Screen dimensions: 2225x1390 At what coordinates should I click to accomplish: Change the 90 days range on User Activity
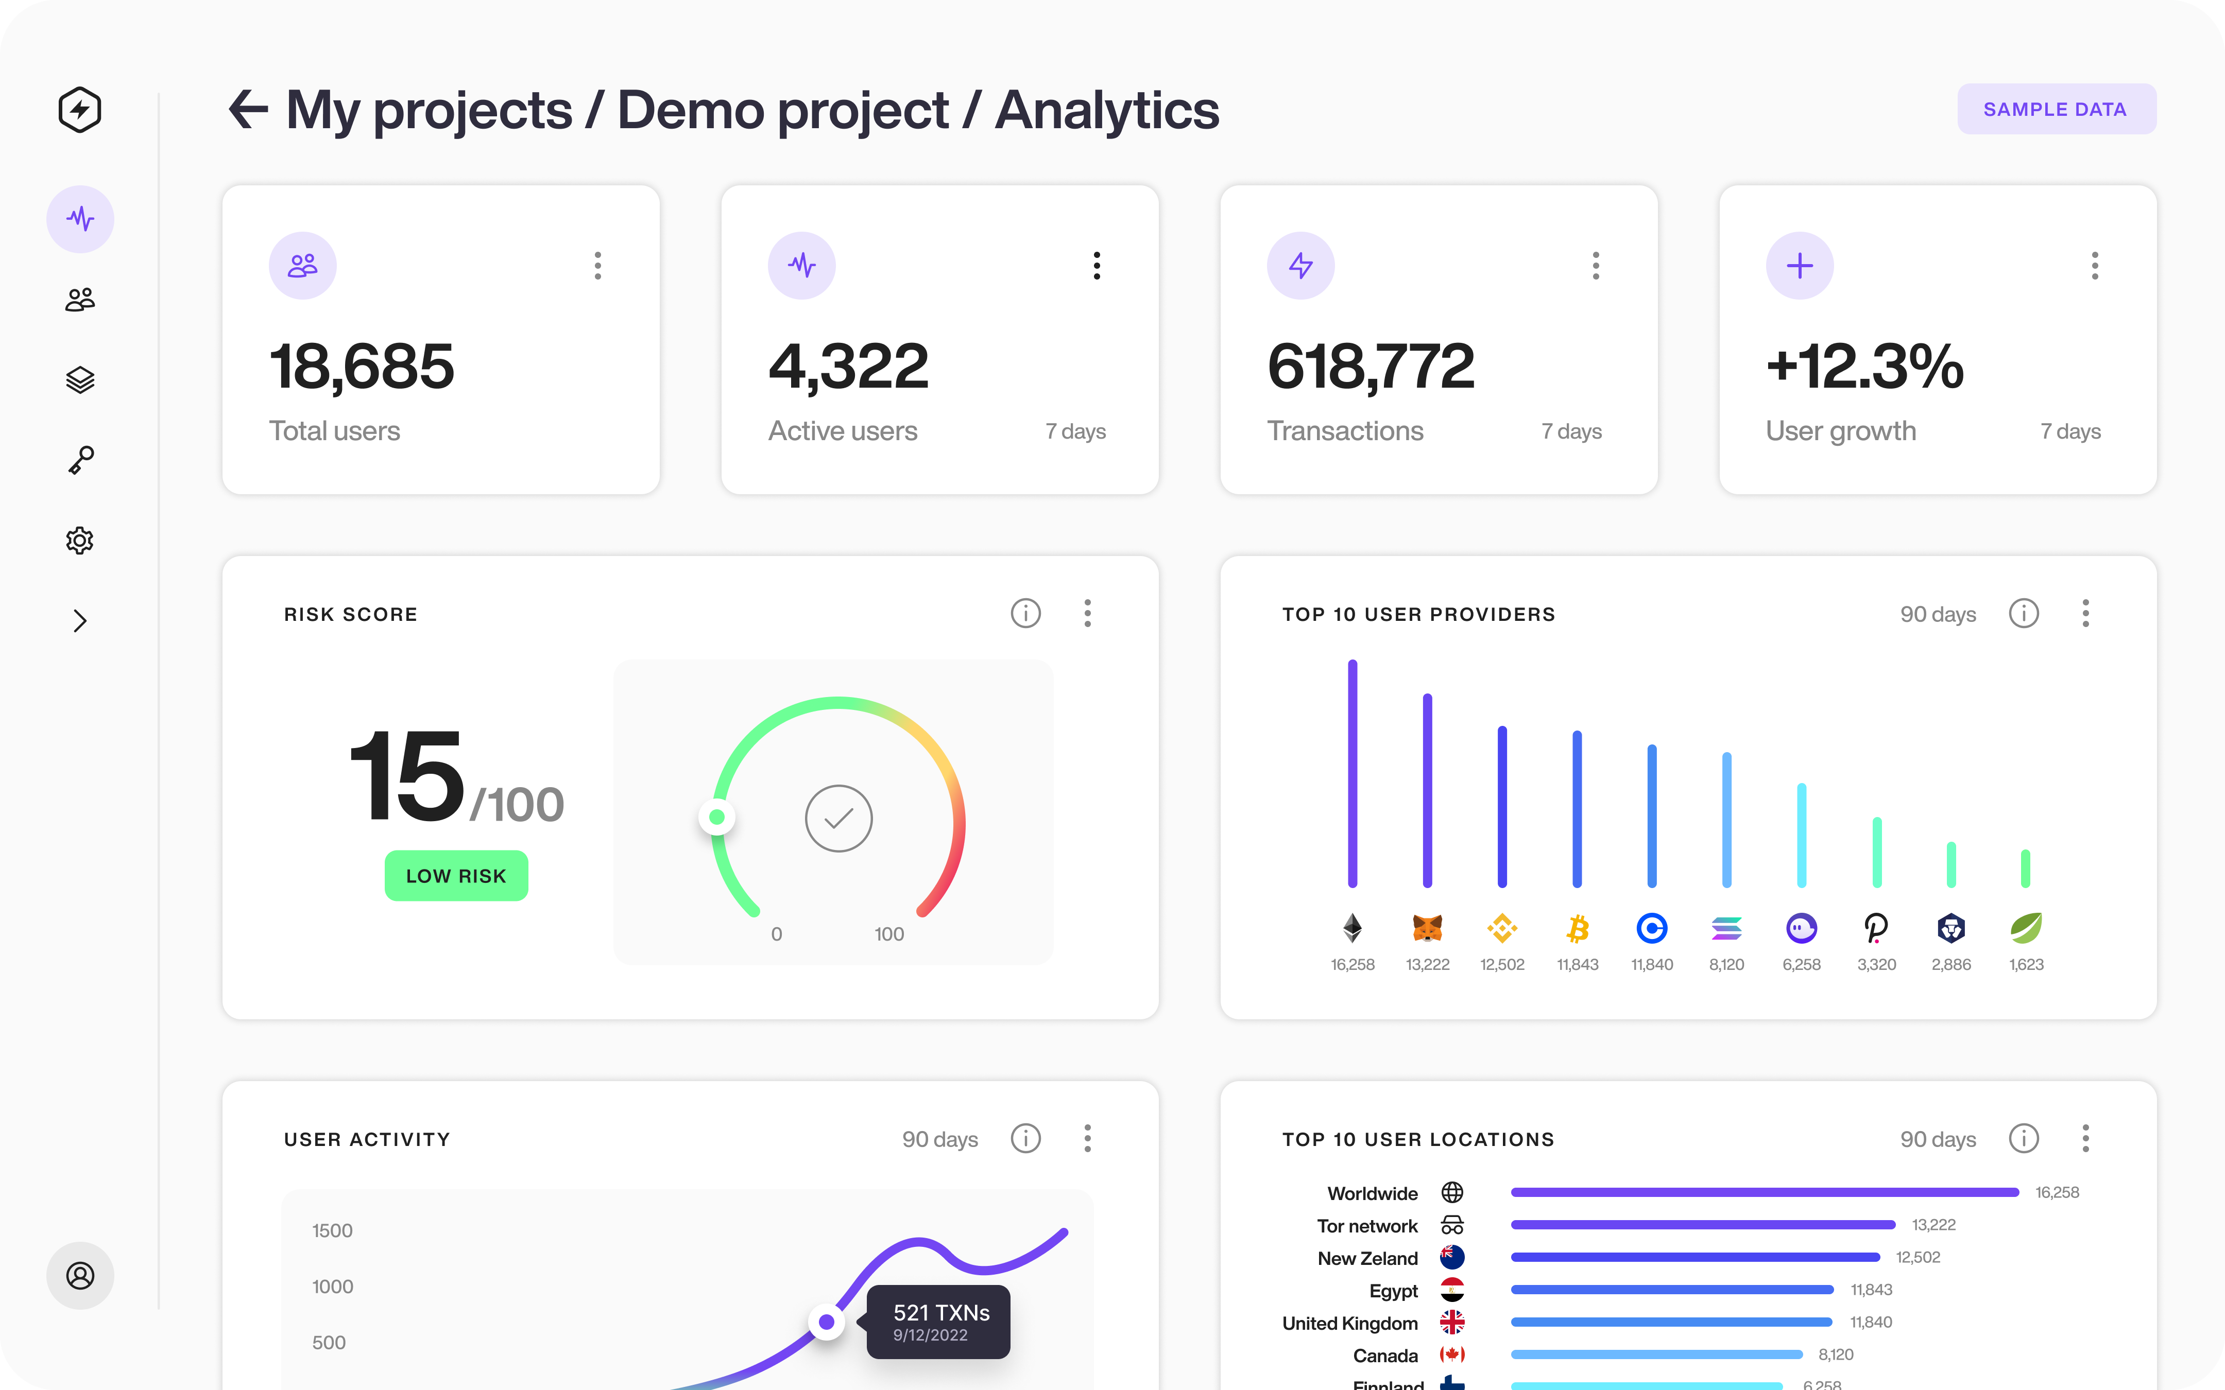(x=939, y=1139)
